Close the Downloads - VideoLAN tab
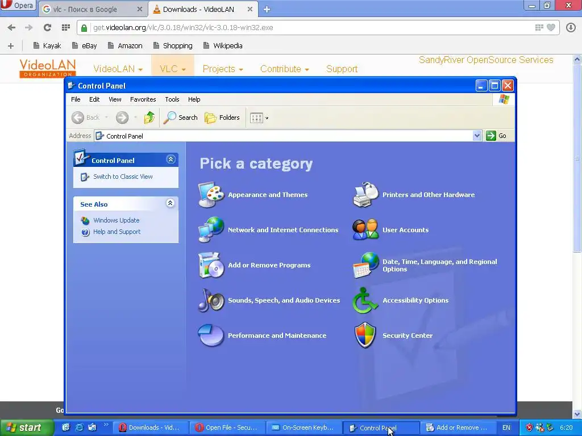This screenshot has width=582, height=436. pyautogui.click(x=250, y=9)
